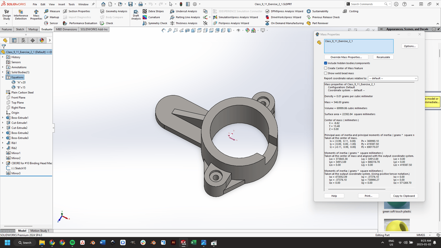Open DisplayManager tab icon
This screenshot has height=248, width=441.
pos(42,40)
